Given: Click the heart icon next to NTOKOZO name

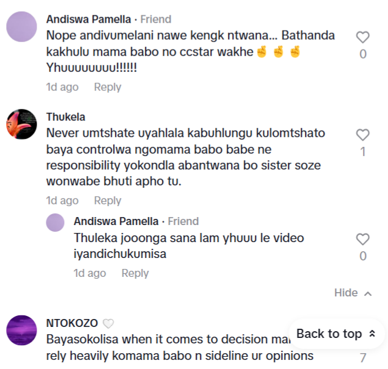Looking at the screenshot, I should coord(108,323).
